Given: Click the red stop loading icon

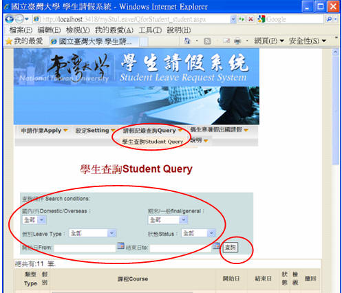Looking at the screenshot, I should 250,19.
